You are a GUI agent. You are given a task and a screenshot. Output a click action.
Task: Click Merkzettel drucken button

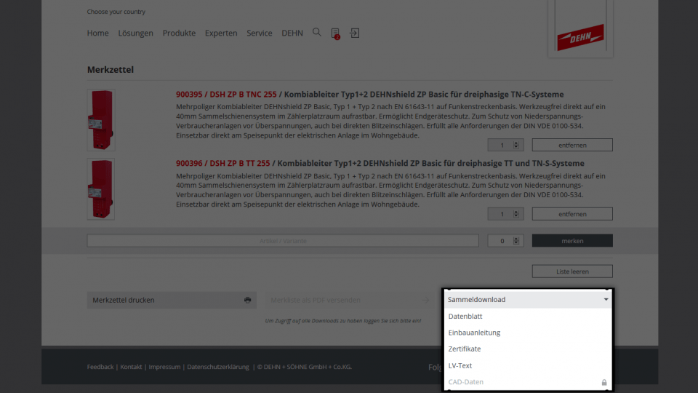(172, 300)
